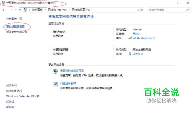The height and width of the screenshot is (113, 193).
Task: Click the Control Panel icon in address bar
Action: pos(25,10)
